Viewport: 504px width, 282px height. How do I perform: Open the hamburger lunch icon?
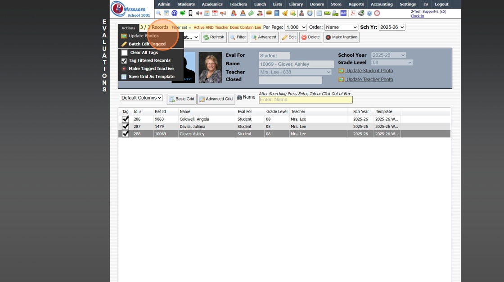269,13
